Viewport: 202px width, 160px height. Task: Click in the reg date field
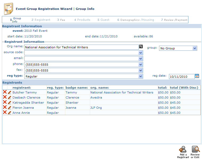tap(182, 77)
